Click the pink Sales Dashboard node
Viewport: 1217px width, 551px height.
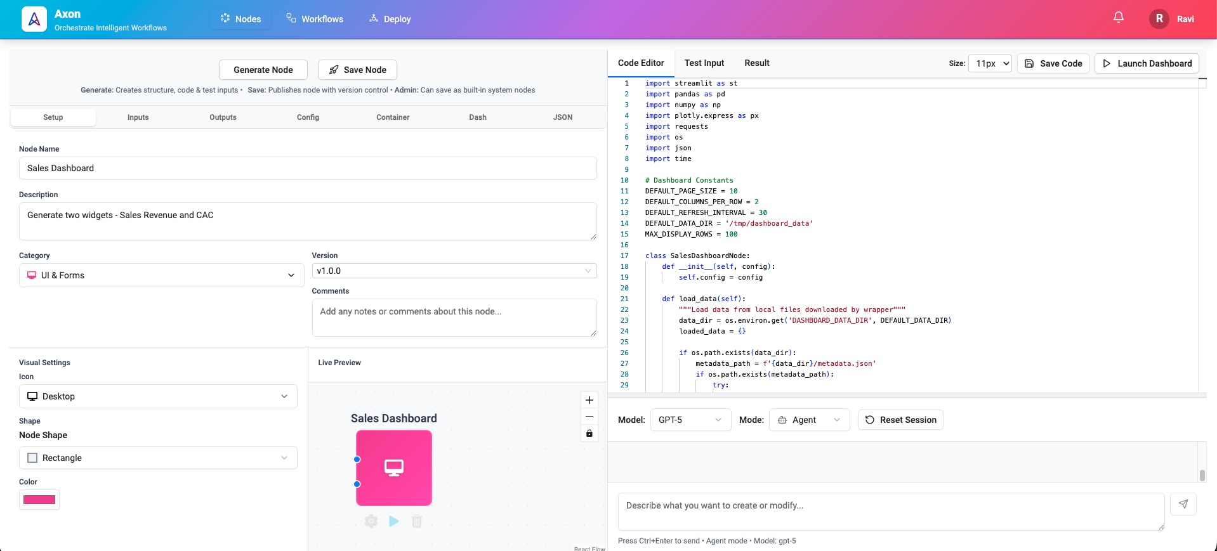[x=394, y=468]
